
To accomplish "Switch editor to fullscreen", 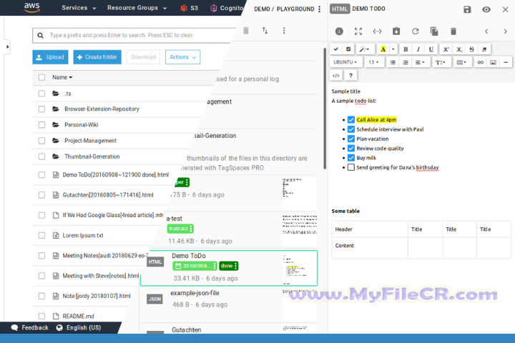I will pos(358,31).
